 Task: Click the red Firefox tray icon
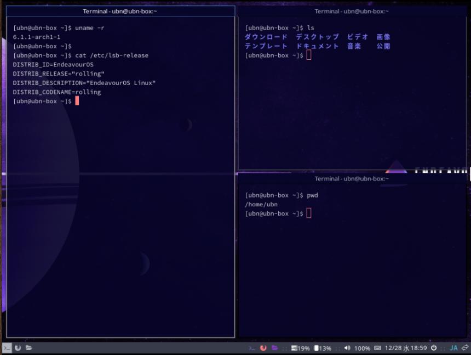263,348
